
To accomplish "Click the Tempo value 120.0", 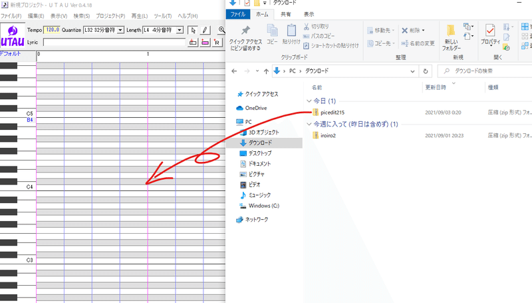I will 52,30.
